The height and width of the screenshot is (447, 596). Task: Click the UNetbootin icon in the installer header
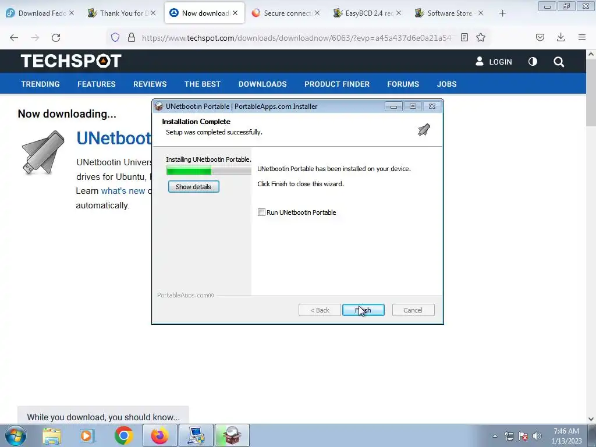[424, 130]
